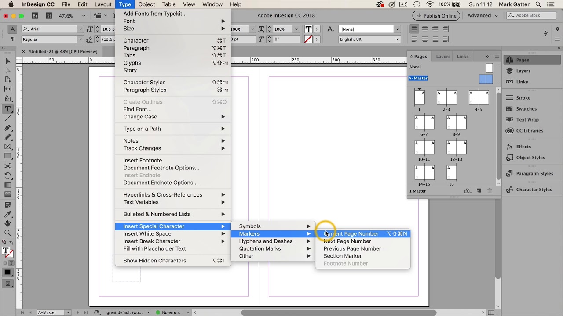Open the Advanced workspace switcher
This screenshot has height=316, width=563.
(483, 15)
